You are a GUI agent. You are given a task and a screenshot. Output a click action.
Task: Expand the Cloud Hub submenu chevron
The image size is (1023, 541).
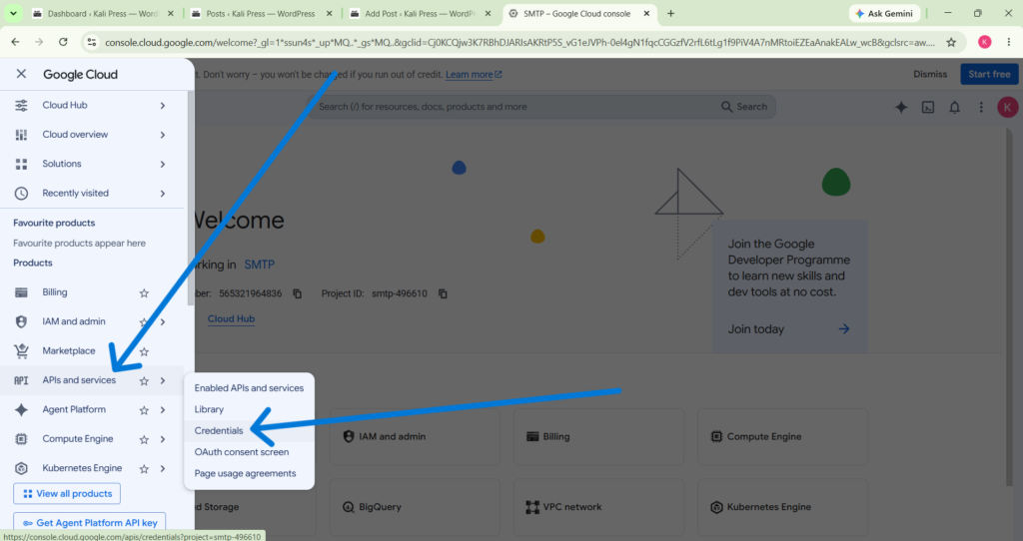[x=163, y=106]
